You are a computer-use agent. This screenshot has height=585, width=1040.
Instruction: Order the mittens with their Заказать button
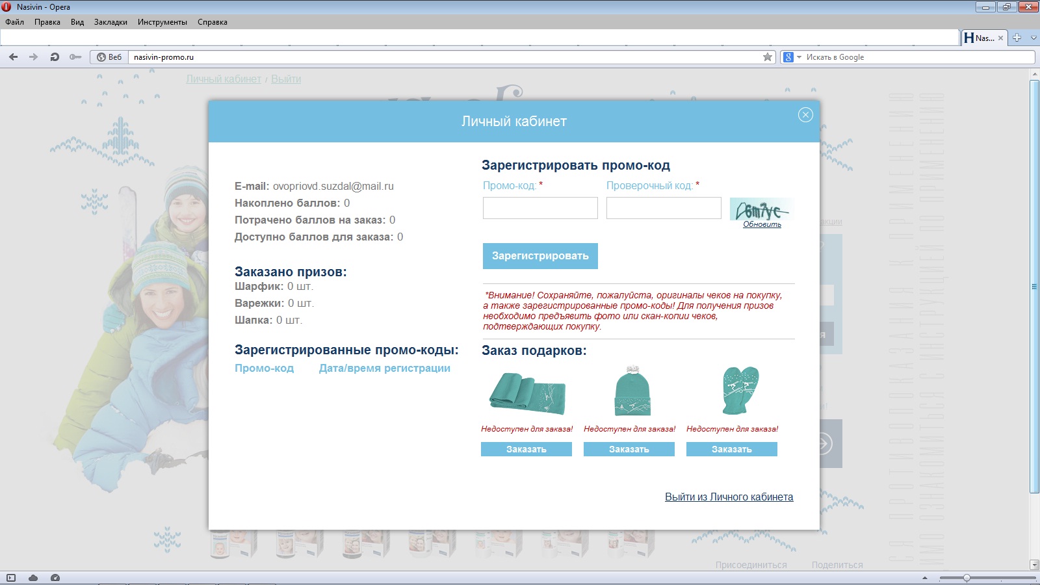pyautogui.click(x=732, y=449)
